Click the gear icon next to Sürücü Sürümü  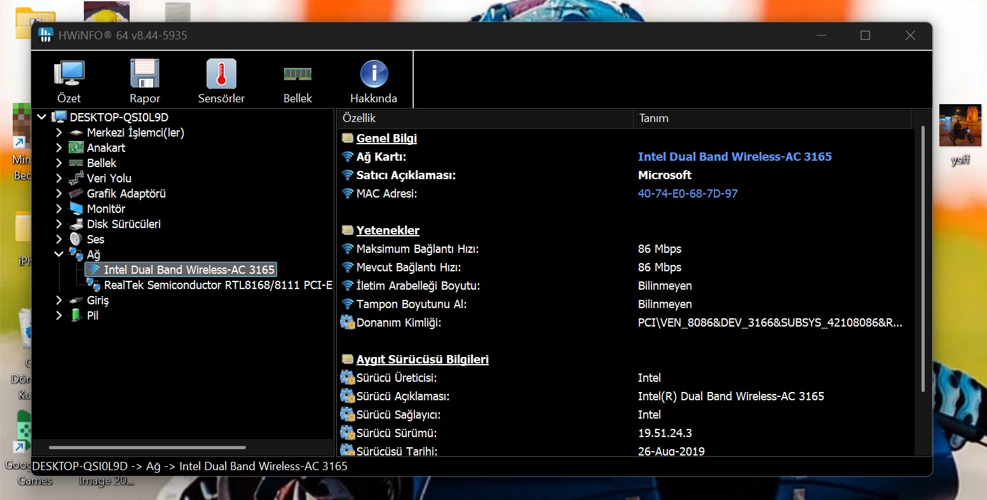[x=348, y=433]
